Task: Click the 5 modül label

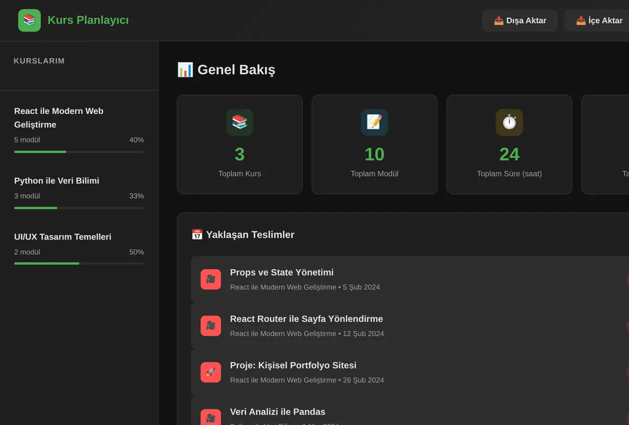Action: coord(27,140)
